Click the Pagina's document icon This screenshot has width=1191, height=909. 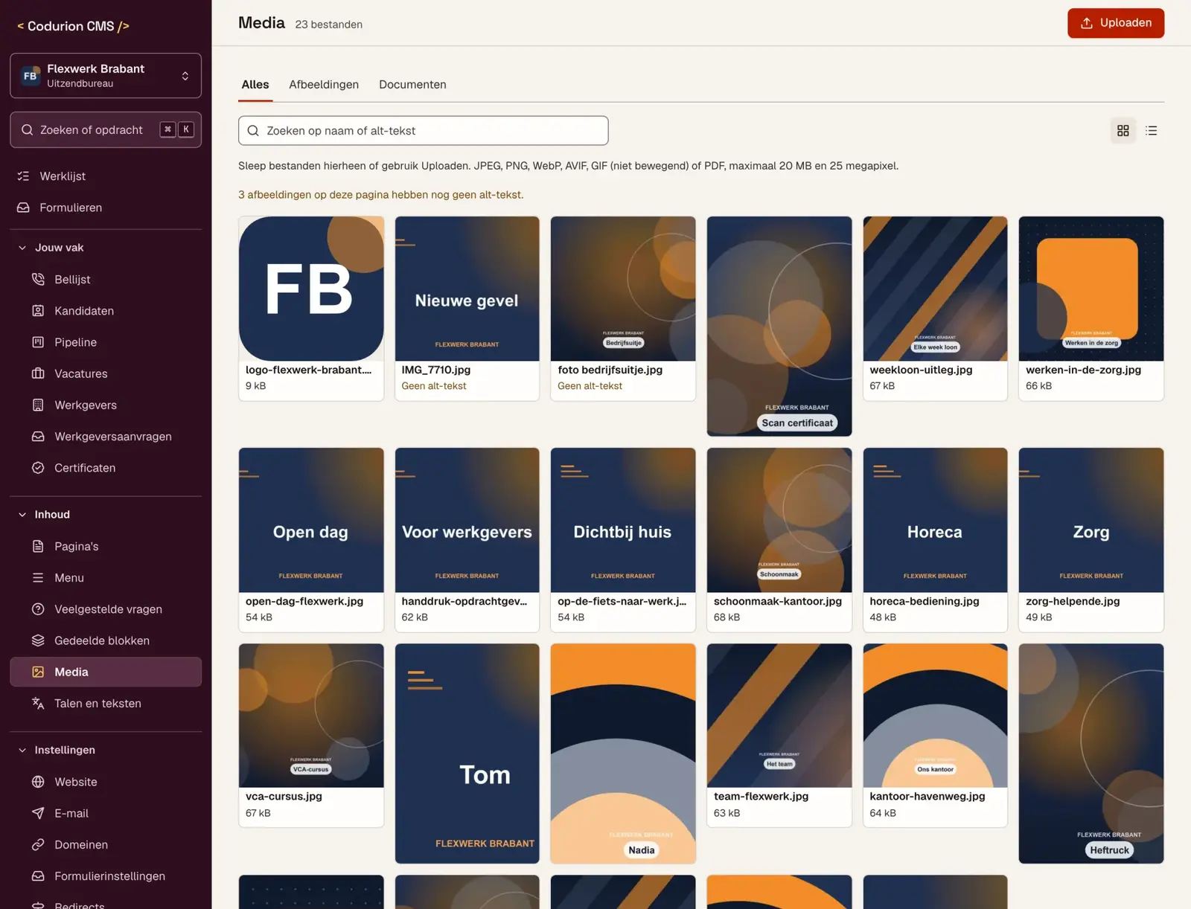(x=38, y=546)
